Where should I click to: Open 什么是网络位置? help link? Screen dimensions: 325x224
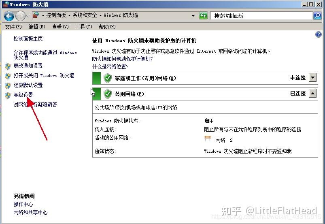tap(110, 66)
